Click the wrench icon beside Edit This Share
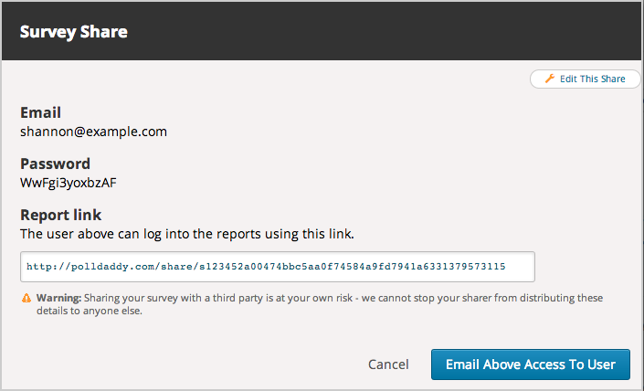The image size is (644, 391). [549, 79]
